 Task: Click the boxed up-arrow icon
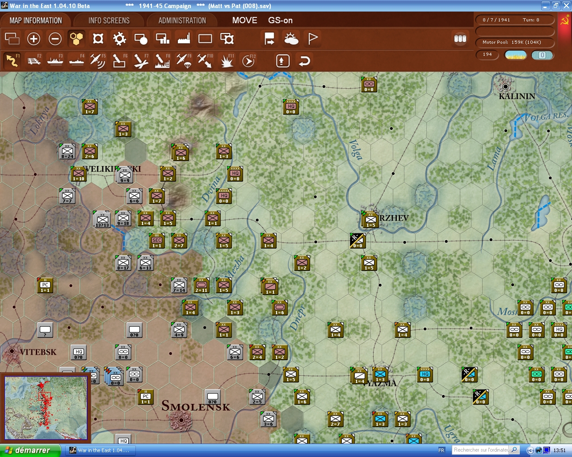tap(282, 61)
